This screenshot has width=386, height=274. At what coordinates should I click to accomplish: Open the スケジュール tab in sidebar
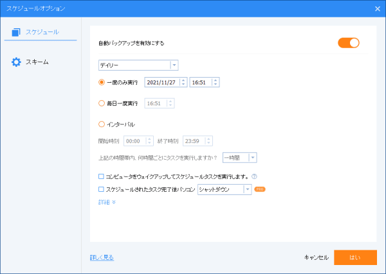coord(41,32)
